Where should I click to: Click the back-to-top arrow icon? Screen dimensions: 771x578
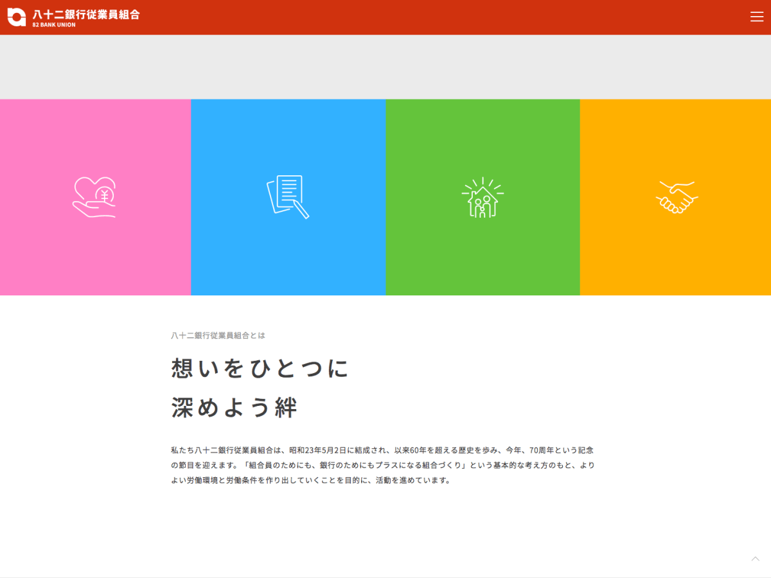[756, 559]
